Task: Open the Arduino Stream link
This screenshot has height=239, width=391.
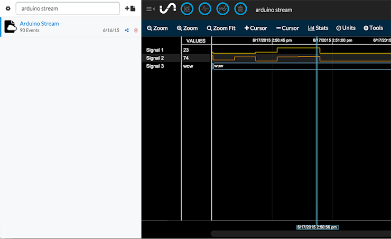Action: [40, 24]
